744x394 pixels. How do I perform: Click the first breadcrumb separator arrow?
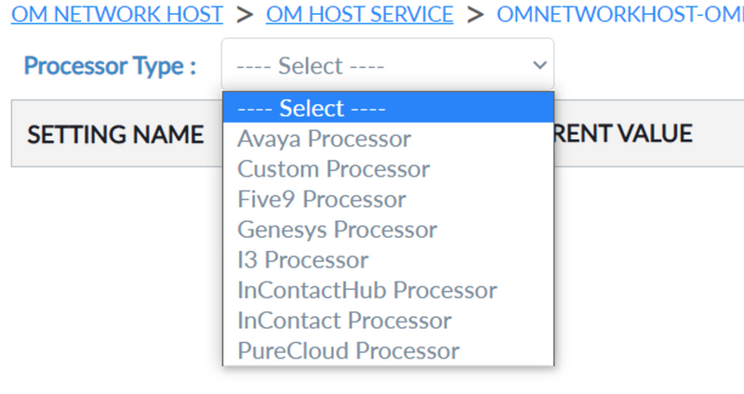click(x=245, y=15)
